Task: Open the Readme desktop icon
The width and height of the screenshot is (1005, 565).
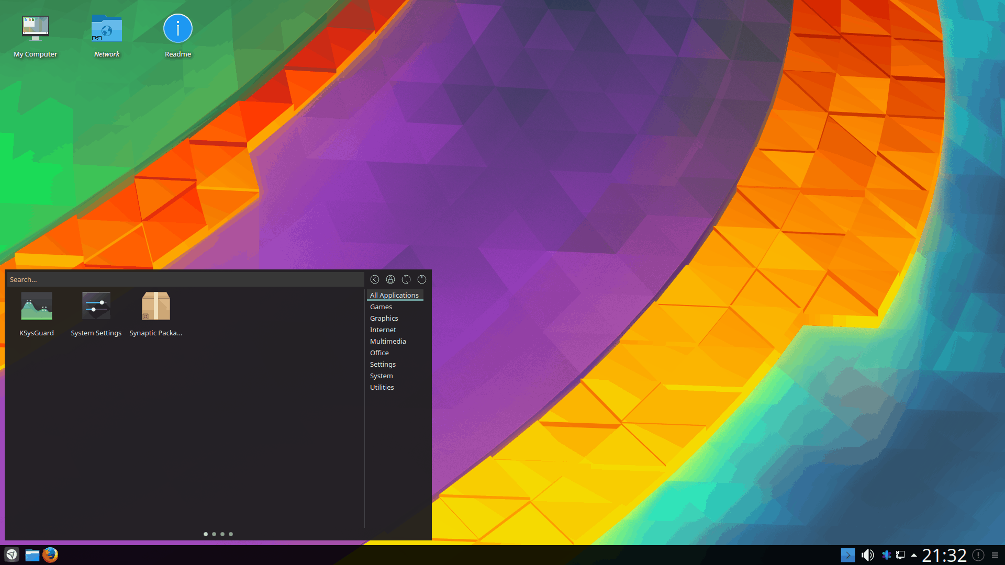Action: 178,36
